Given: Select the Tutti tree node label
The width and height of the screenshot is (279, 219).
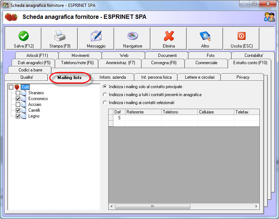Looking at the screenshot, I should click(25, 87).
